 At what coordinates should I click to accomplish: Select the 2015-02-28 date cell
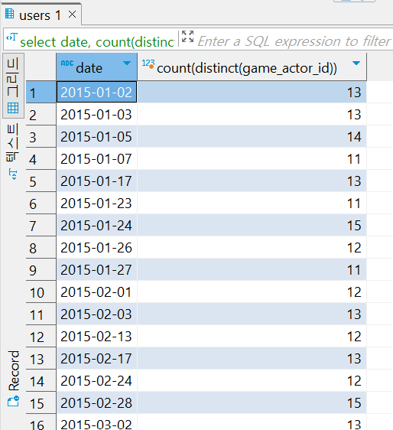pos(97,403)
